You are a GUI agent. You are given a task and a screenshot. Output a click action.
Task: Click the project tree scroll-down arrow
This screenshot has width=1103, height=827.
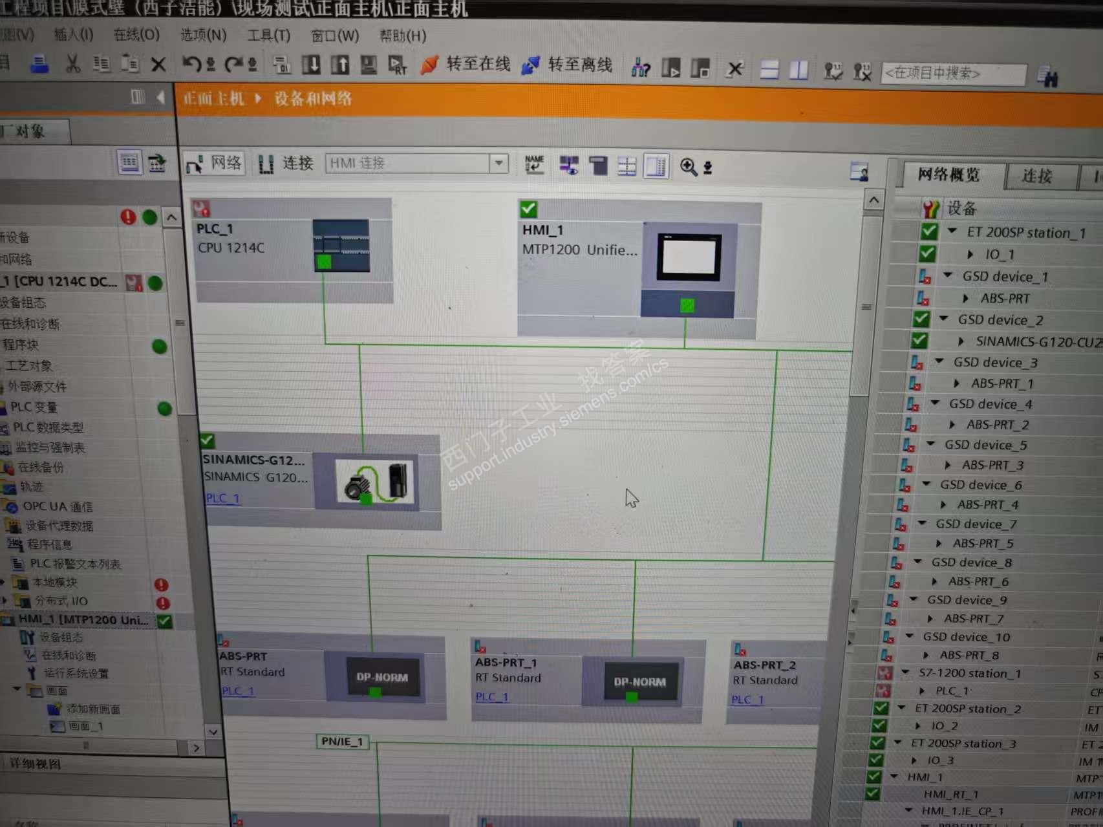[x=213, y=731]
